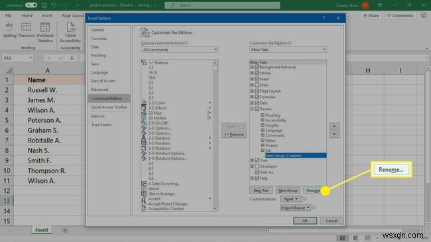Enable the Developer tab checkbox
The image size is (431, 242).
click(257, 166)
